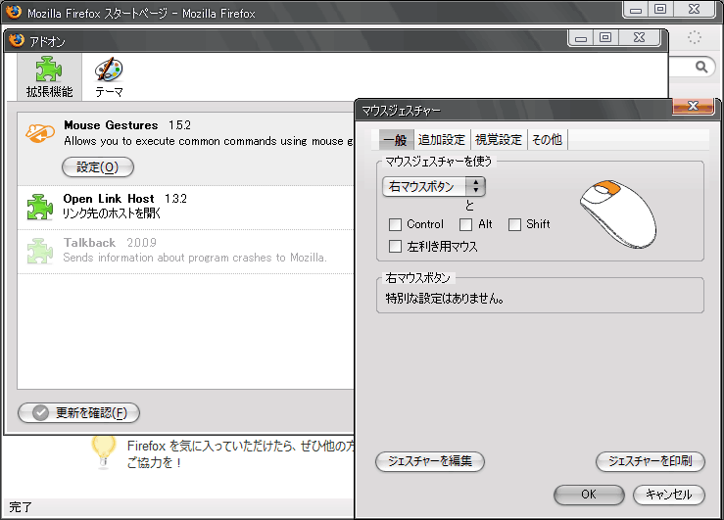Minimize the アドオン window

click(x=581, y=37)
